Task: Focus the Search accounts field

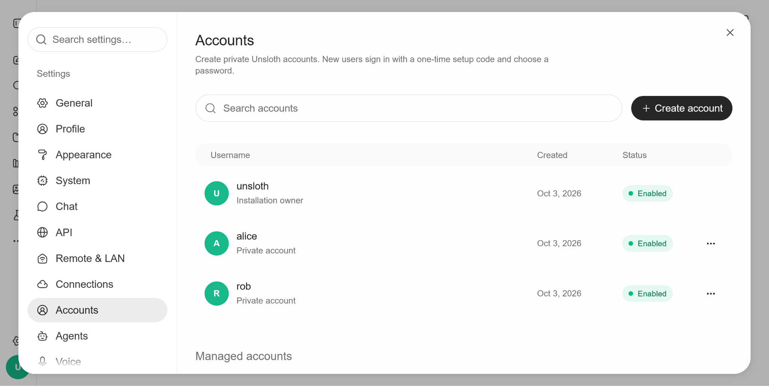Action: point(409,108)
